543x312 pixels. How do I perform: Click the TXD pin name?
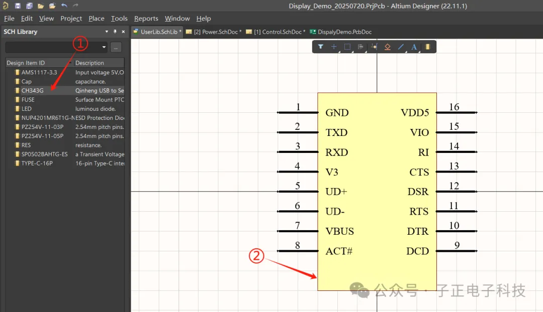(336, 132)
